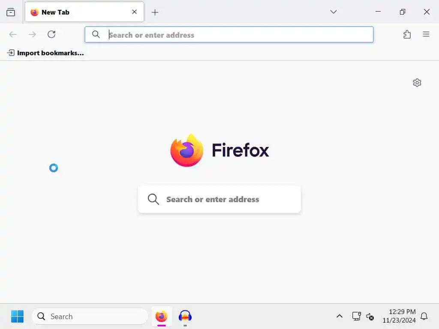Click the Windows taskbar Search box
The image size is (439, 329).
(90, 317)
